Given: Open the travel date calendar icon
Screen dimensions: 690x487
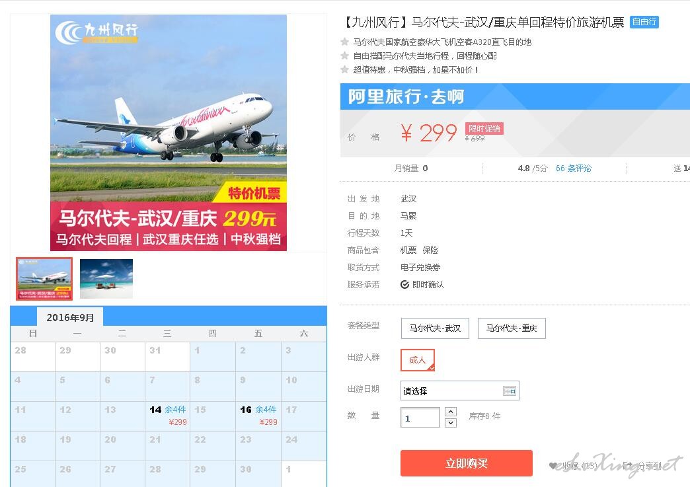Looking at the screenshot, I should click(509, 391).
